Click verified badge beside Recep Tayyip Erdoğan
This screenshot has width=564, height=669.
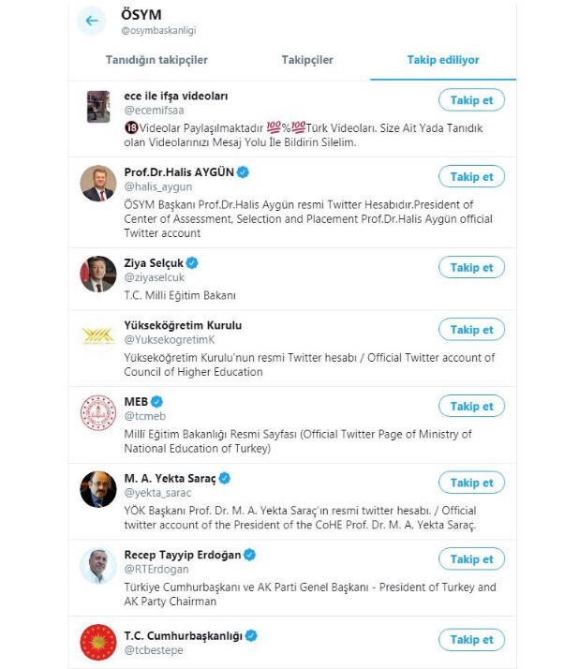249,556
